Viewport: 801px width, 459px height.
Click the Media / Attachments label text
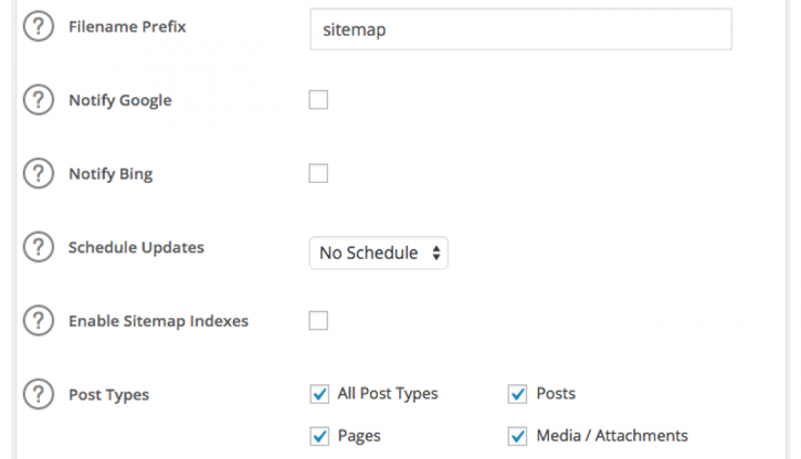[612, 436]
